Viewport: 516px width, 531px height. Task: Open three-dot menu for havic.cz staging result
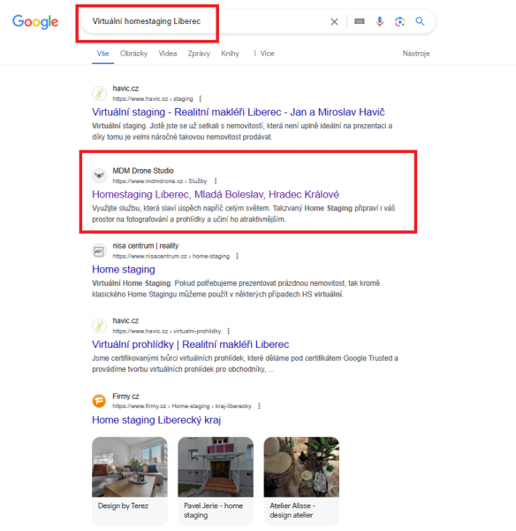point(201,98)
